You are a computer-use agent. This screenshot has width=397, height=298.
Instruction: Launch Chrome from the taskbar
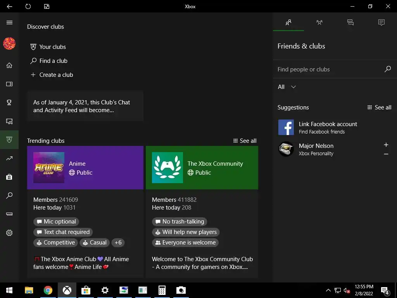(48, 290)
